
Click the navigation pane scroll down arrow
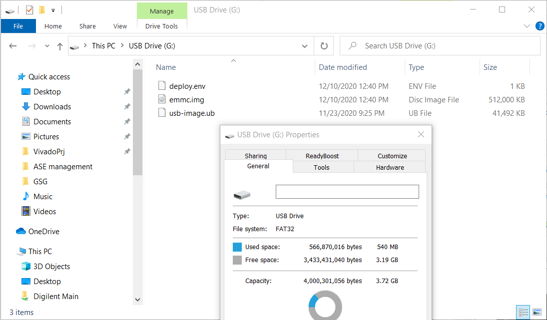tap(137, 300)
